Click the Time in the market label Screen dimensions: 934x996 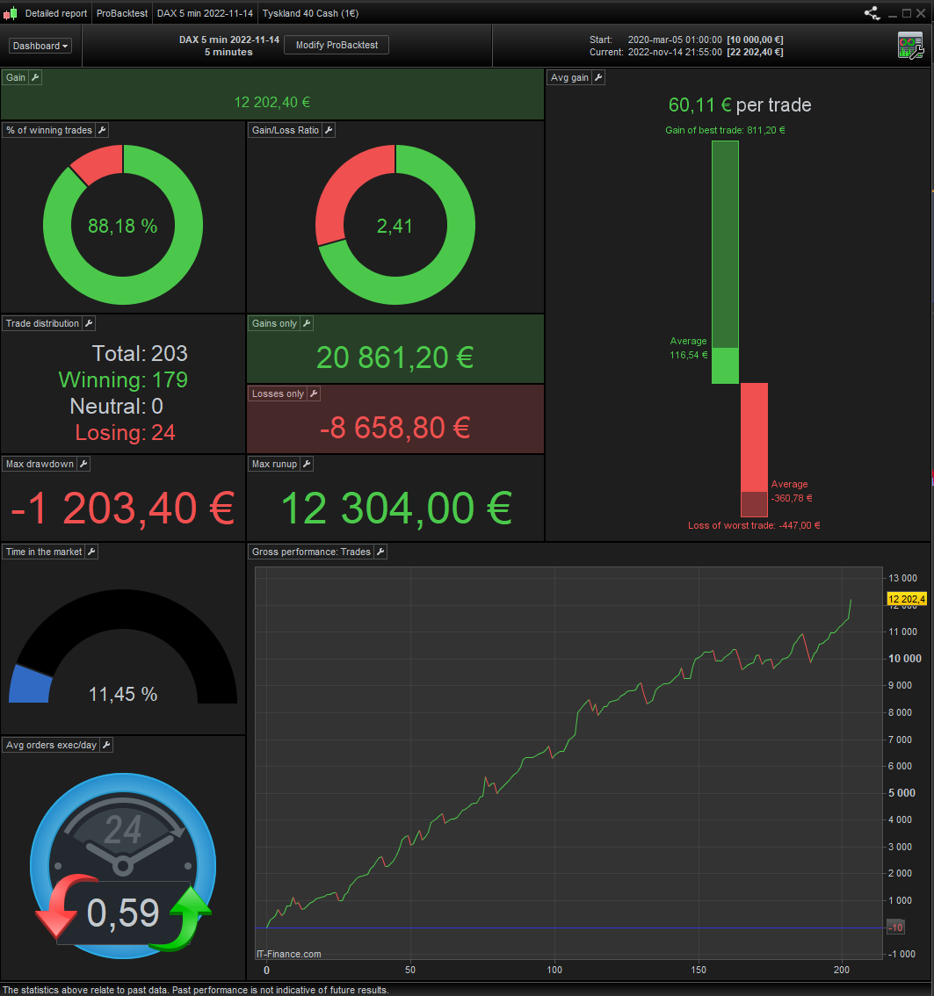pyautogui.click(x=44, y=552)
